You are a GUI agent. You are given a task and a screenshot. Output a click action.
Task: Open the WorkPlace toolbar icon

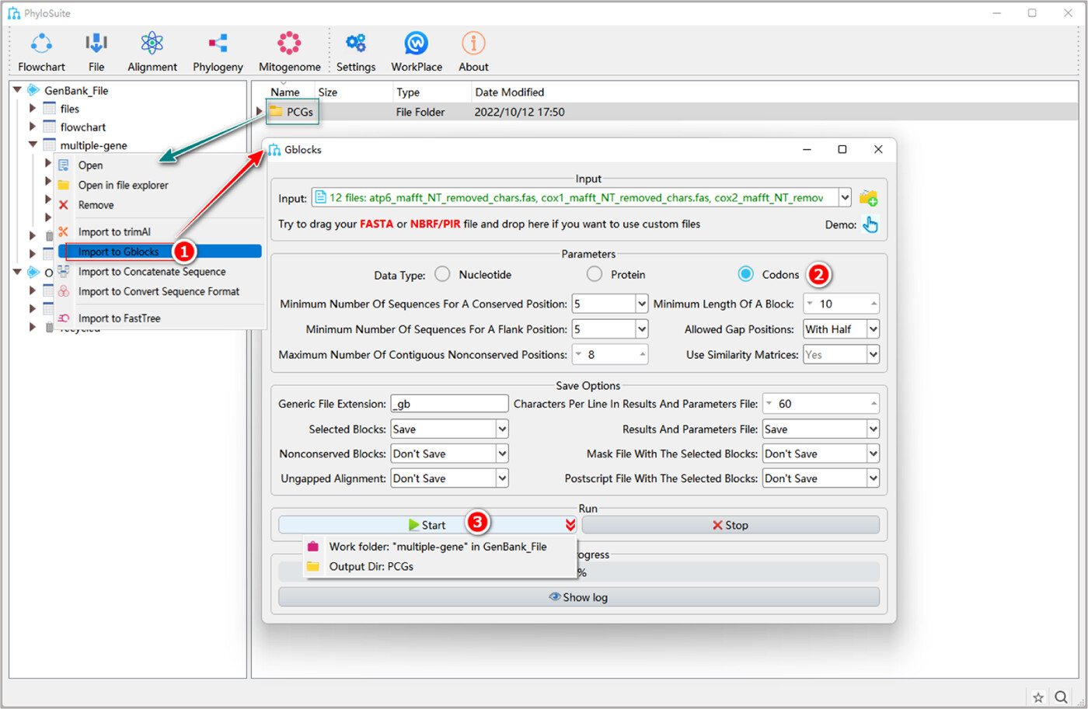click(x=417, y=43)
